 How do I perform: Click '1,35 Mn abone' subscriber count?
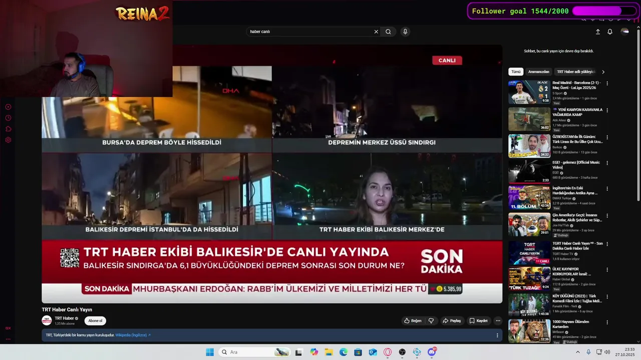(65, 323)
